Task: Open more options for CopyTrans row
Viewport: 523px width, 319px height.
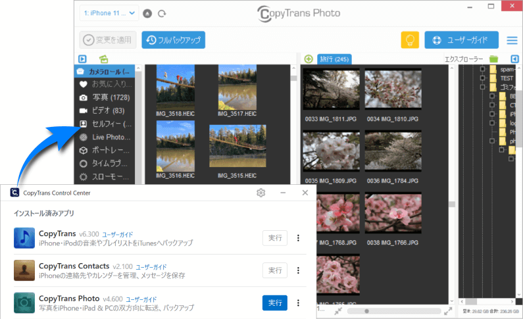Action: 298,238
